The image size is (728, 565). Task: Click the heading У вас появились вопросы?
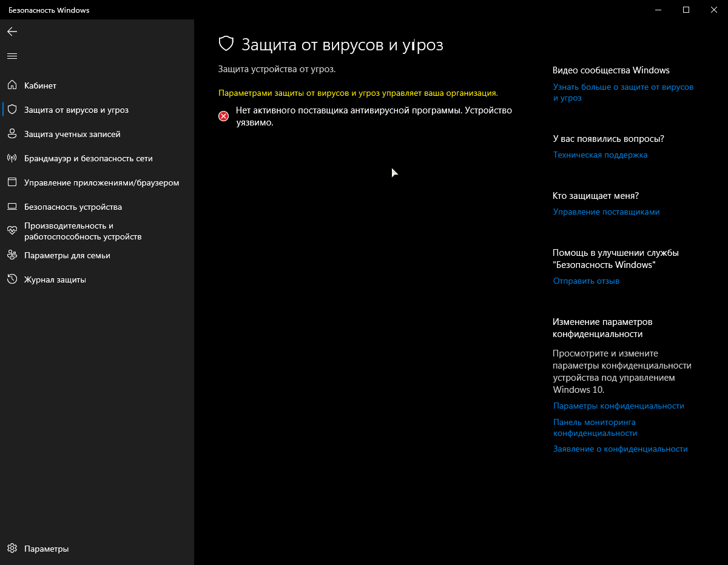pyautogui.click(x=608, y=139)
